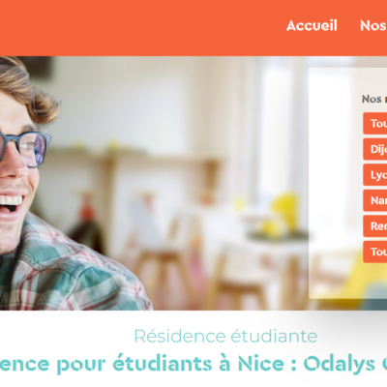Image resolution: width=387 pixels, height=387 pixels.
Task: Choose the 'Lyc' (Lyon) city button
Action: pyautogui.click(x=375, y=175)
